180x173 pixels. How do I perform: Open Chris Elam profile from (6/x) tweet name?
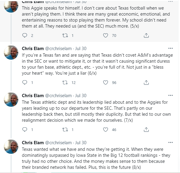click(x=33, y=49)
